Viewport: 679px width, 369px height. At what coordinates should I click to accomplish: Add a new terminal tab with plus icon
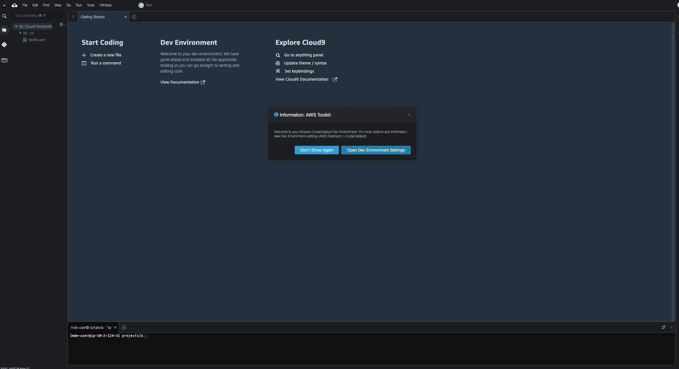pyautogui.click(x=124, y=327)
